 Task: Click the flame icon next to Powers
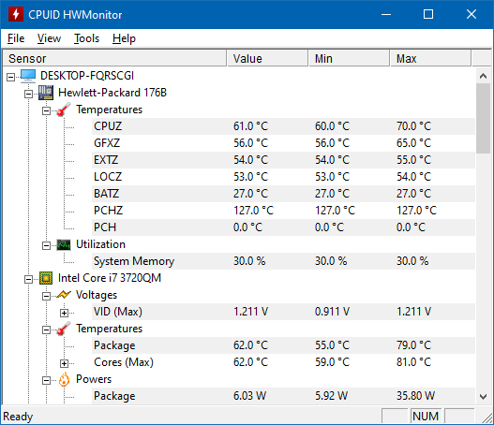(64, 379)
